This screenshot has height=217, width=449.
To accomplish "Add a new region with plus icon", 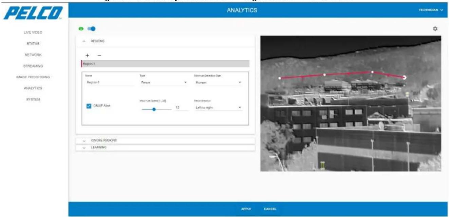I will coord(87,55).
